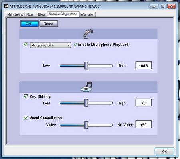Click the +50 vocal cancellation value box
The image size is (180, 159).
click(144, 124)
